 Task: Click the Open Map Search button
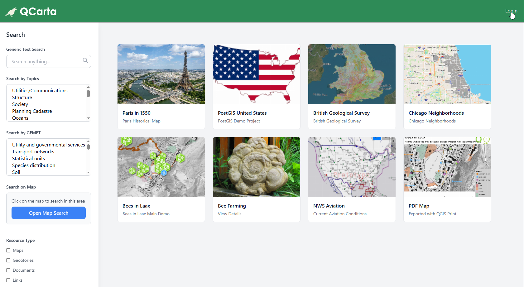coord(49,213)
